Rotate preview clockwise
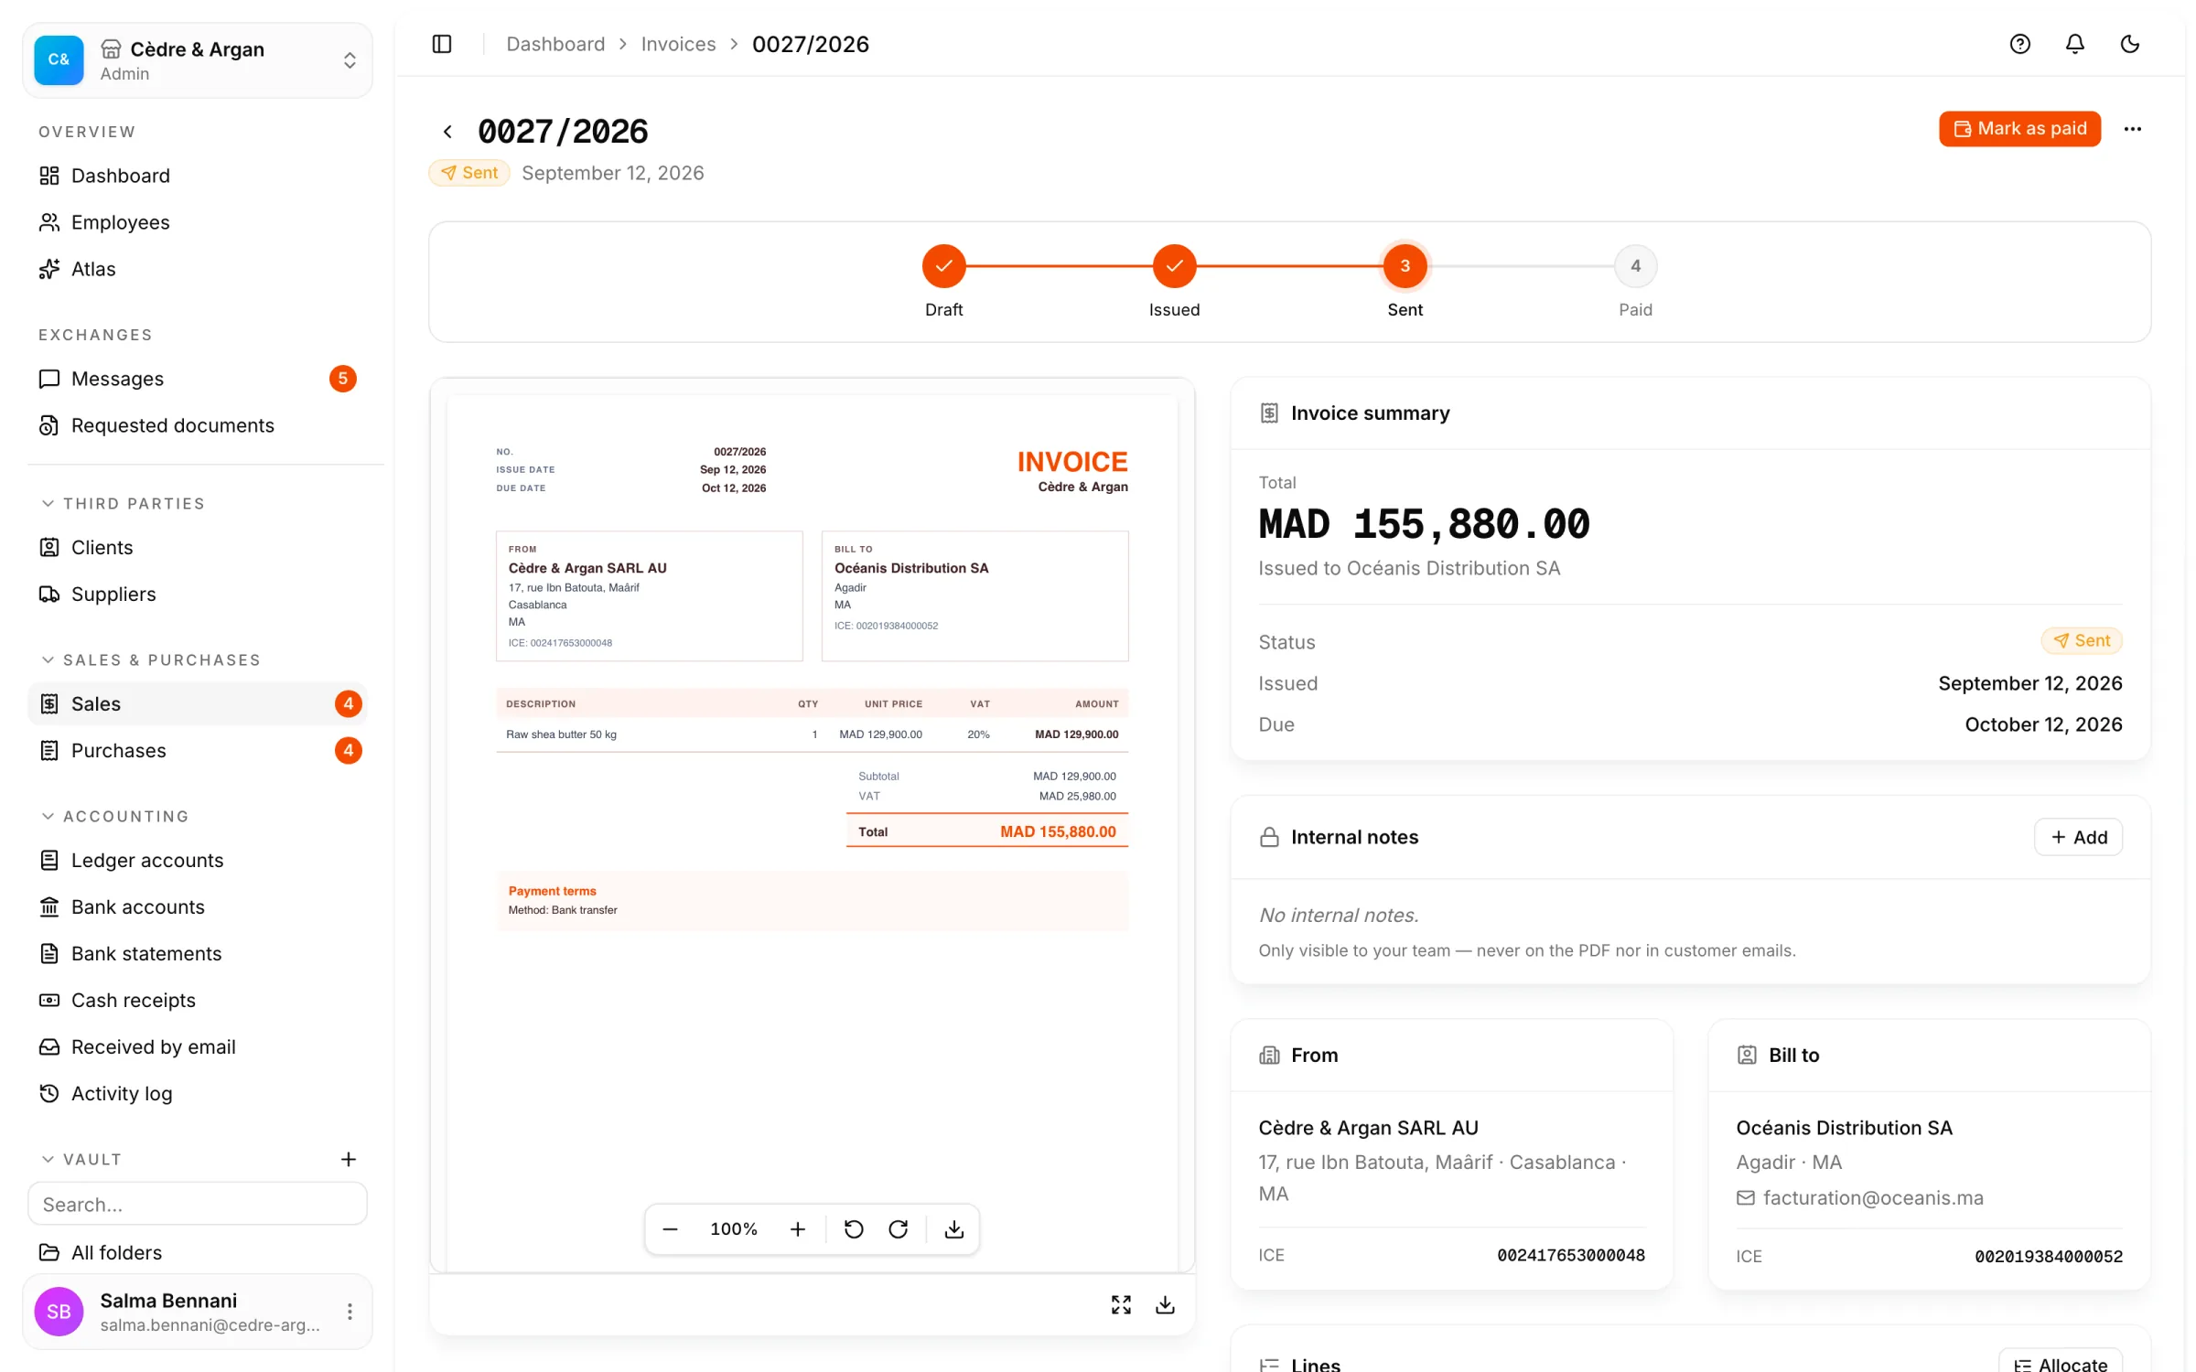 [x=899, y=1229]
